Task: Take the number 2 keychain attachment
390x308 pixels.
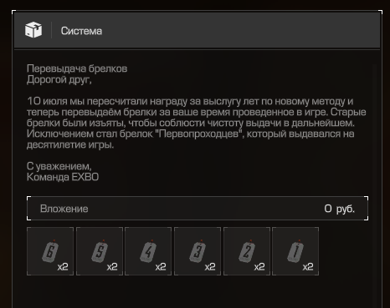Action: click(x=247, y=251)
